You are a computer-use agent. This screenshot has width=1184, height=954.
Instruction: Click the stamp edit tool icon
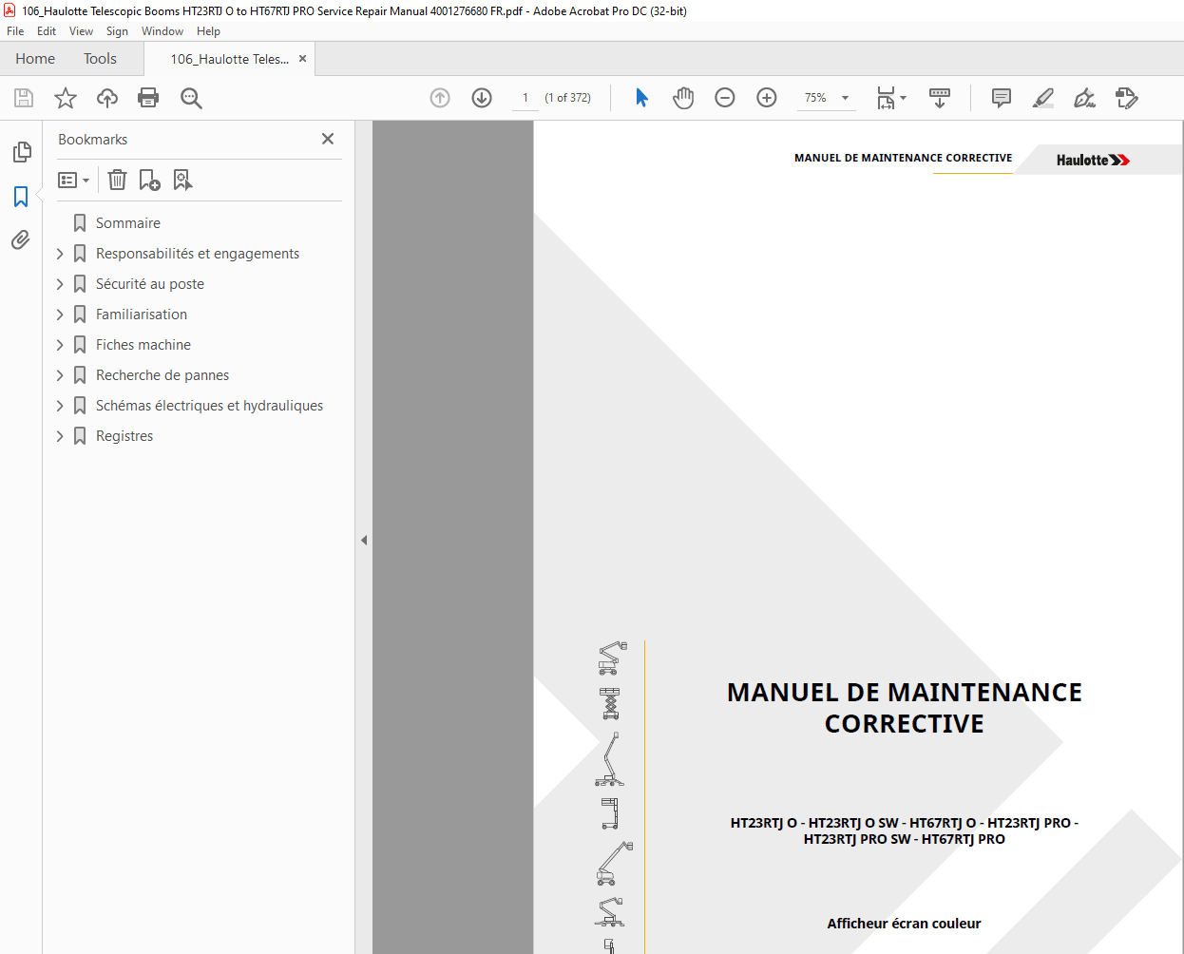click(x=1127, y=98)
